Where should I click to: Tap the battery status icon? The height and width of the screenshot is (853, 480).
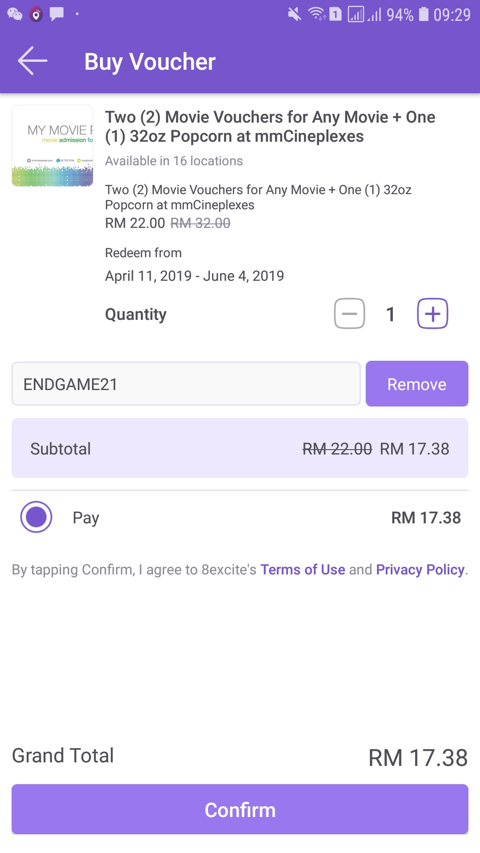coord(424,14)
